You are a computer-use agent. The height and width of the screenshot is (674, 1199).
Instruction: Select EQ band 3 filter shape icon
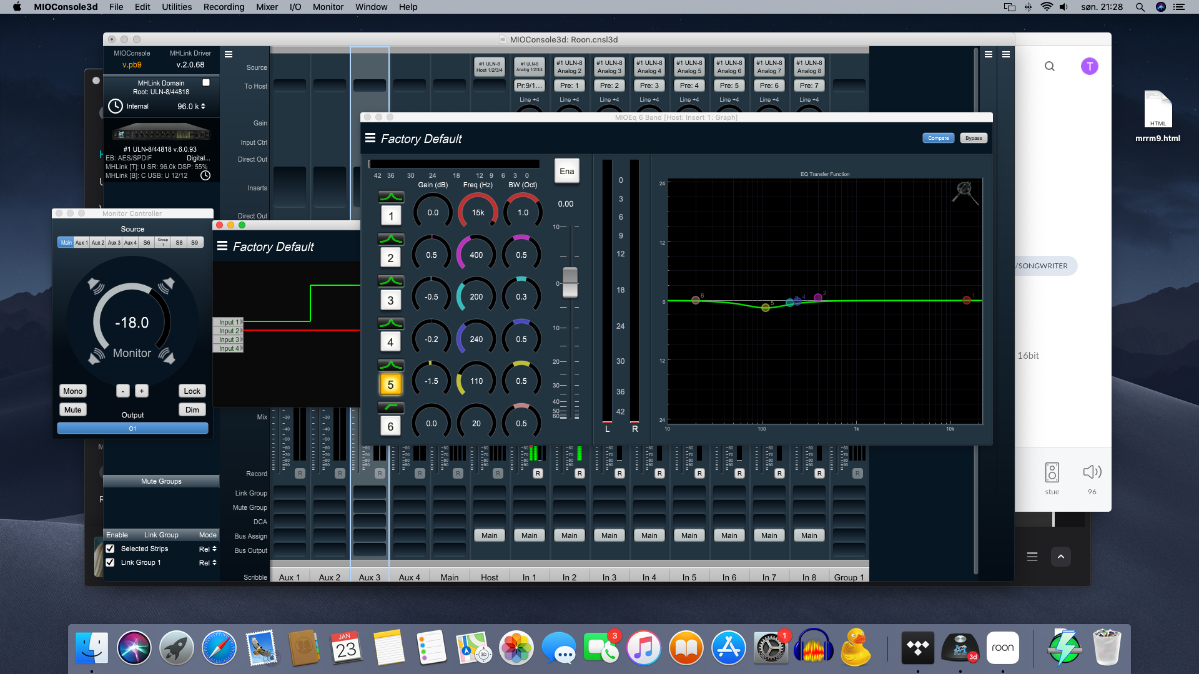(391, 281)
